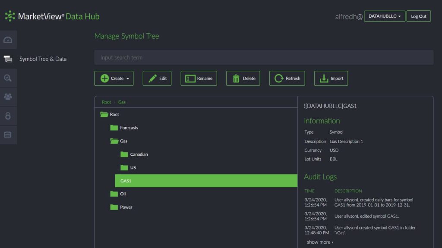Open the DATAHUBLLC account dropdown

click(384, 16)
